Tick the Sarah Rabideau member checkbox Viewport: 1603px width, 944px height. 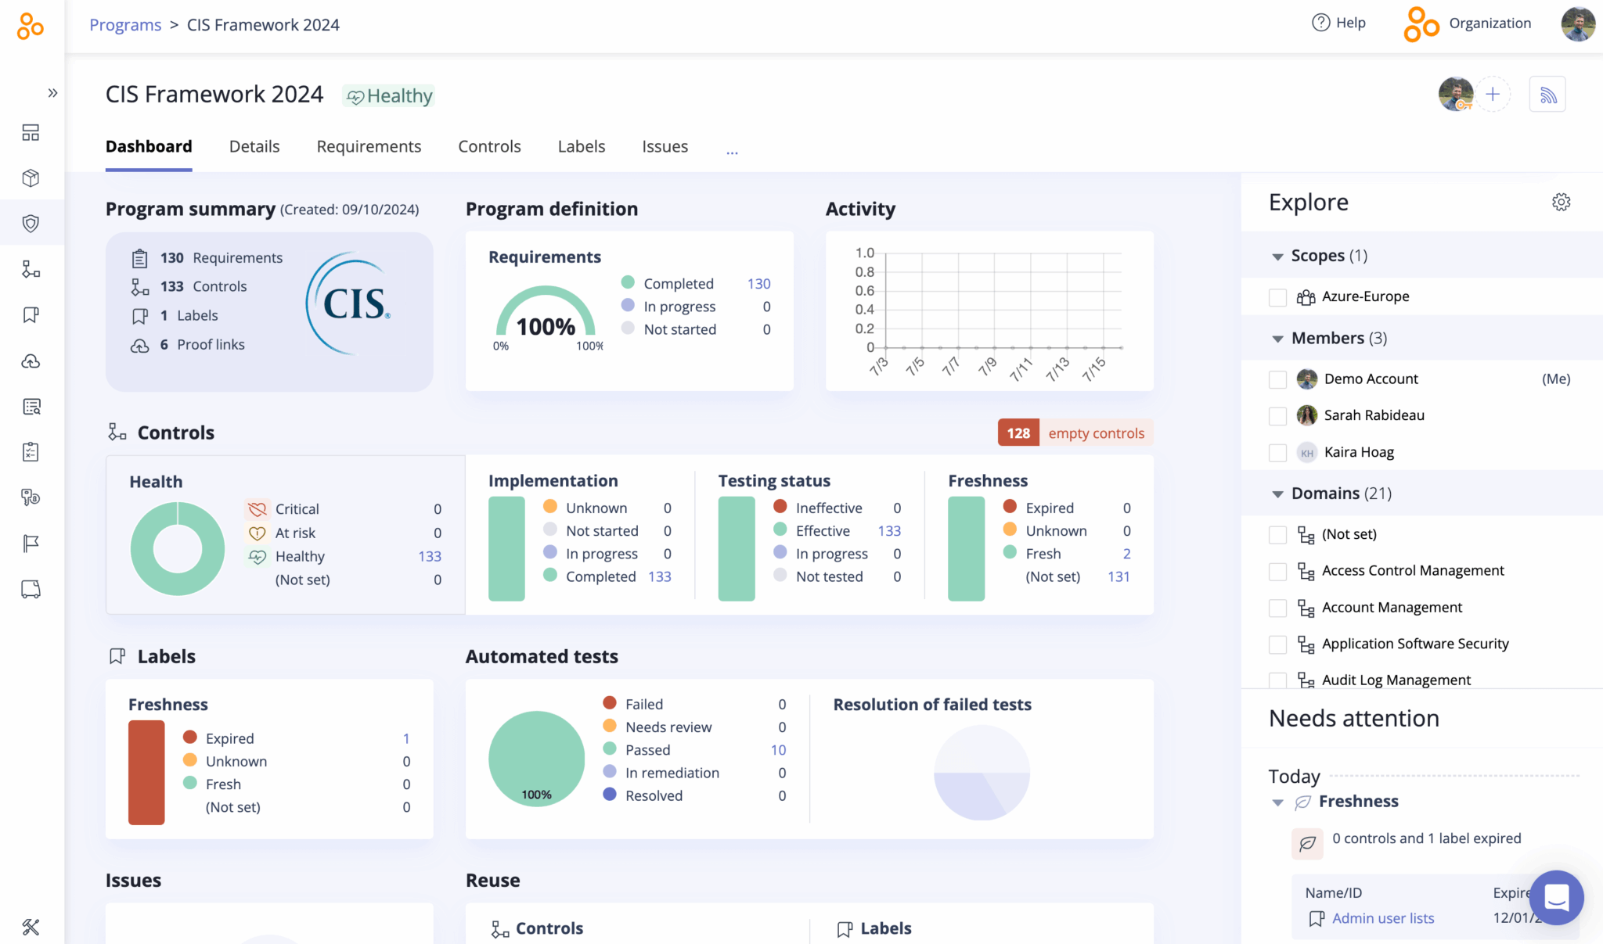(1277, 416)
